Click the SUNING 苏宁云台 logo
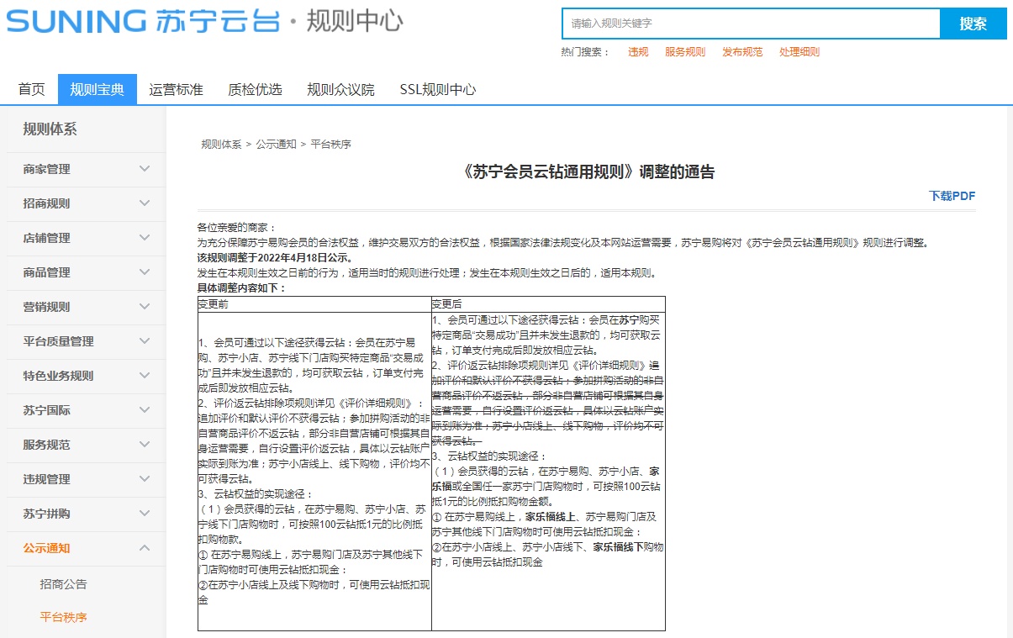 click(x=143, y=22)
